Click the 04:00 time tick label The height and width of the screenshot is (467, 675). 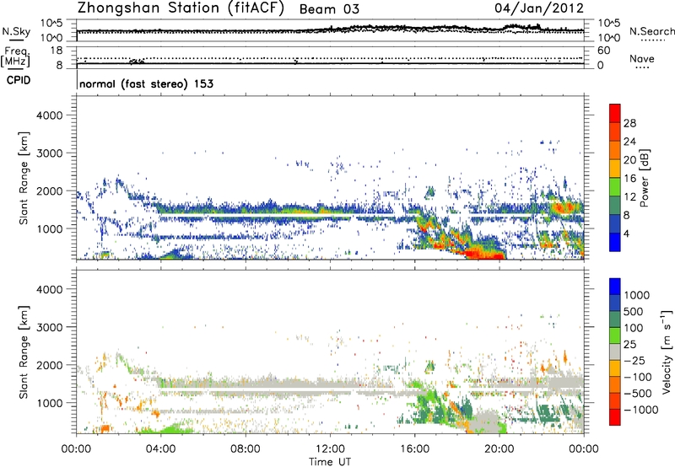coord(160,449)
